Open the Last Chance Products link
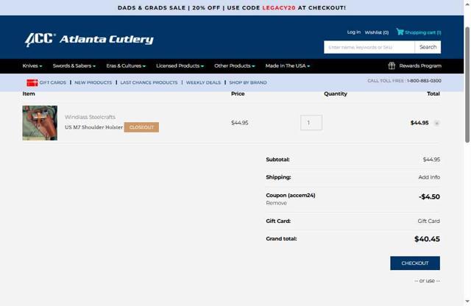Image resolution: width=471 pixels, height=306 pixels. (x=149, y=82)
